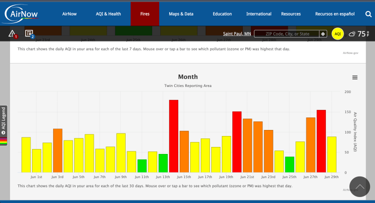Click the orange bar for Jun 3rd
The height and width of the screenshot is (203, 375).
58,150
